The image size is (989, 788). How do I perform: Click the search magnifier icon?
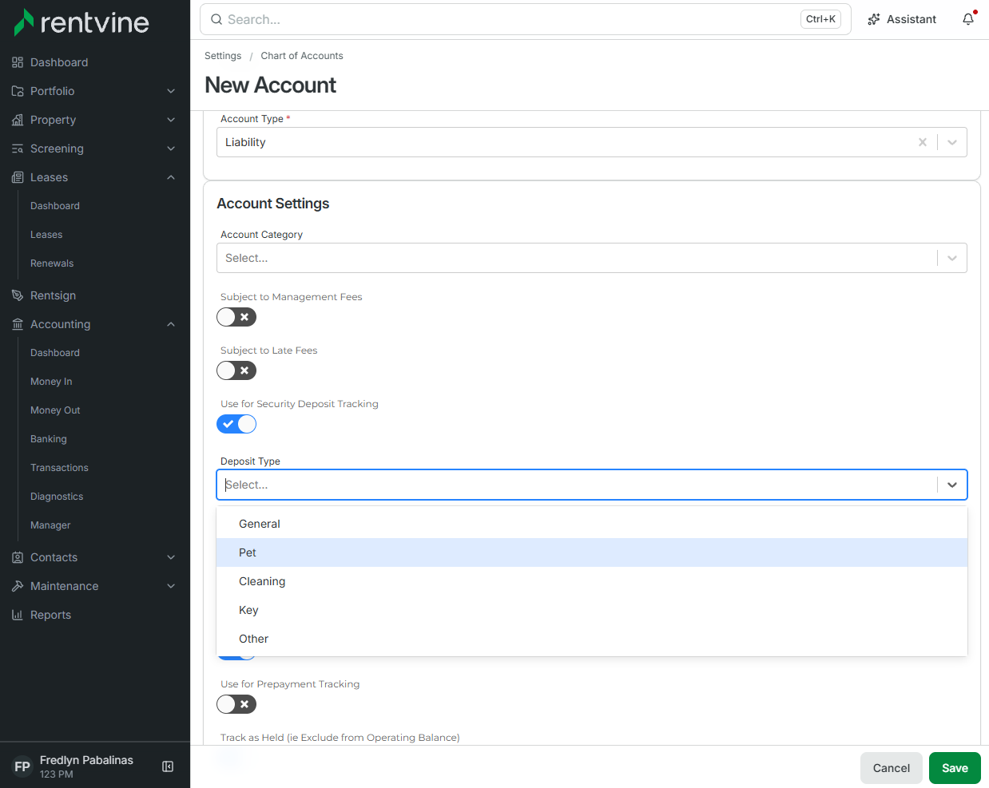[x=216, y=19]
